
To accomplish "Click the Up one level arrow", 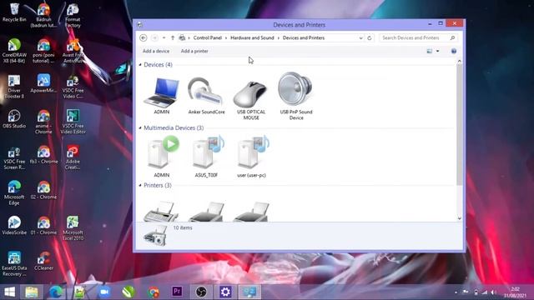I will pos(173,37).
